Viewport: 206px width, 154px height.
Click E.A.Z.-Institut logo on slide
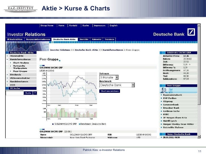21,9
